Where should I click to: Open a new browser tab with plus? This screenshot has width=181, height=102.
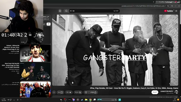pyautogui.click(x=154, y=2)
